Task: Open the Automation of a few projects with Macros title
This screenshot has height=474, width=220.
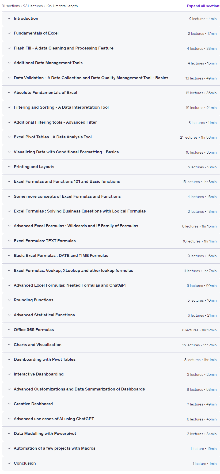Action: [x=55, y=448]
